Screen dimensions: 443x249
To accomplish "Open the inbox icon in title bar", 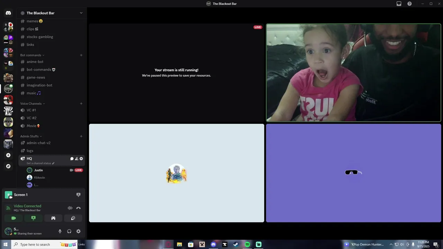I will coord(399,4).
